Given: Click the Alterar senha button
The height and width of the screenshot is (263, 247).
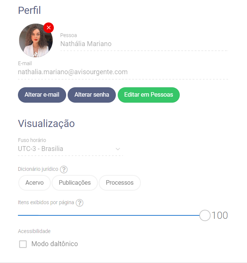Looking at the screenshot, I should tap(92, 95).
